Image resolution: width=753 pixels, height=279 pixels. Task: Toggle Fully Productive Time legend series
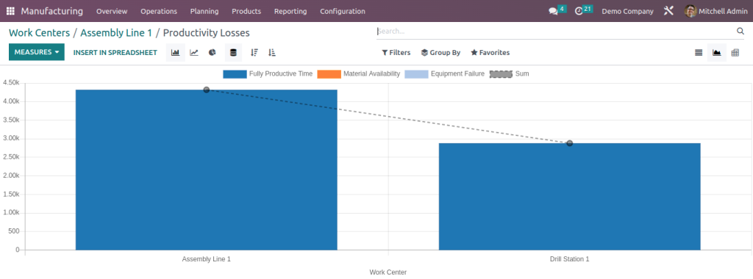point(268,74)
